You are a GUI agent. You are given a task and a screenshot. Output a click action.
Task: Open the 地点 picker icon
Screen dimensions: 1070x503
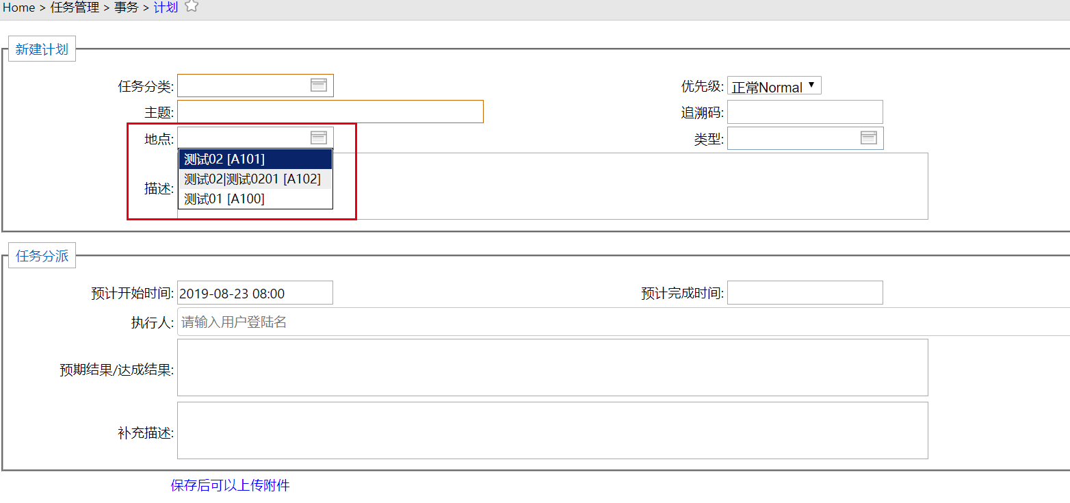pos(319,138)
